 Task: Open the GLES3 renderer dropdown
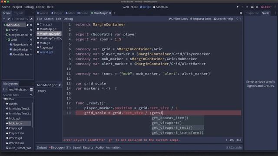click(266, 7)
